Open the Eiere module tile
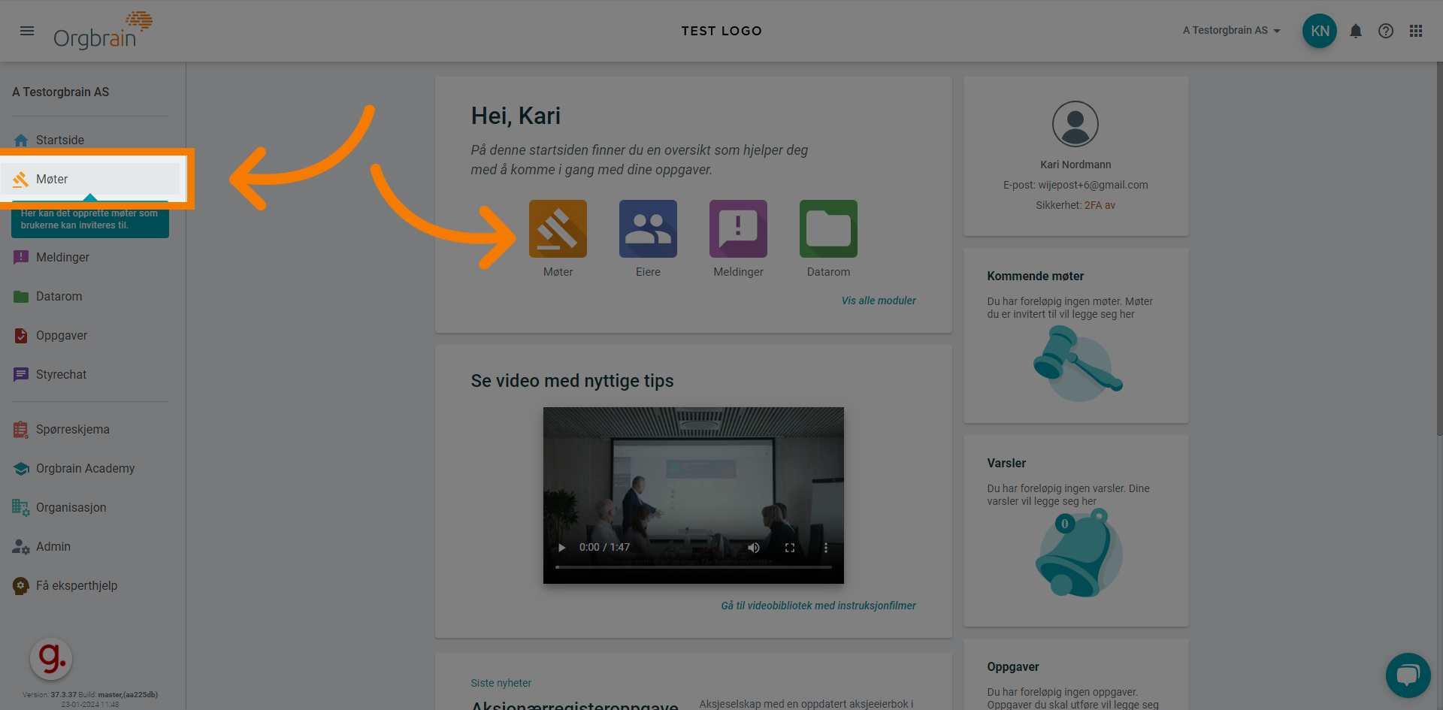The image size is (1443, 710). pos(648,229)
